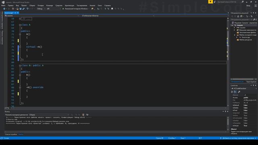Collapse the virtual ~A() destructor block
Viewport: 258px width, 145px height.
click(x=20, y=47)
